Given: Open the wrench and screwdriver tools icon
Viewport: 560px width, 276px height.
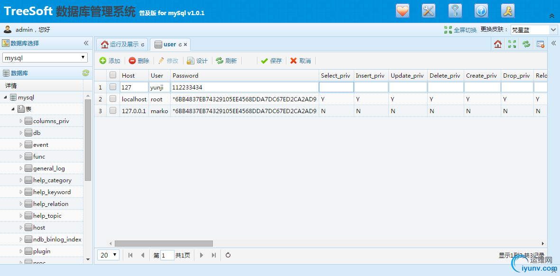Looking at the screenshot, I should click(429, 11).
